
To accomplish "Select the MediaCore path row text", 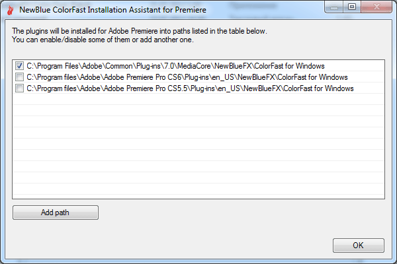I will [x=175, y=66].
